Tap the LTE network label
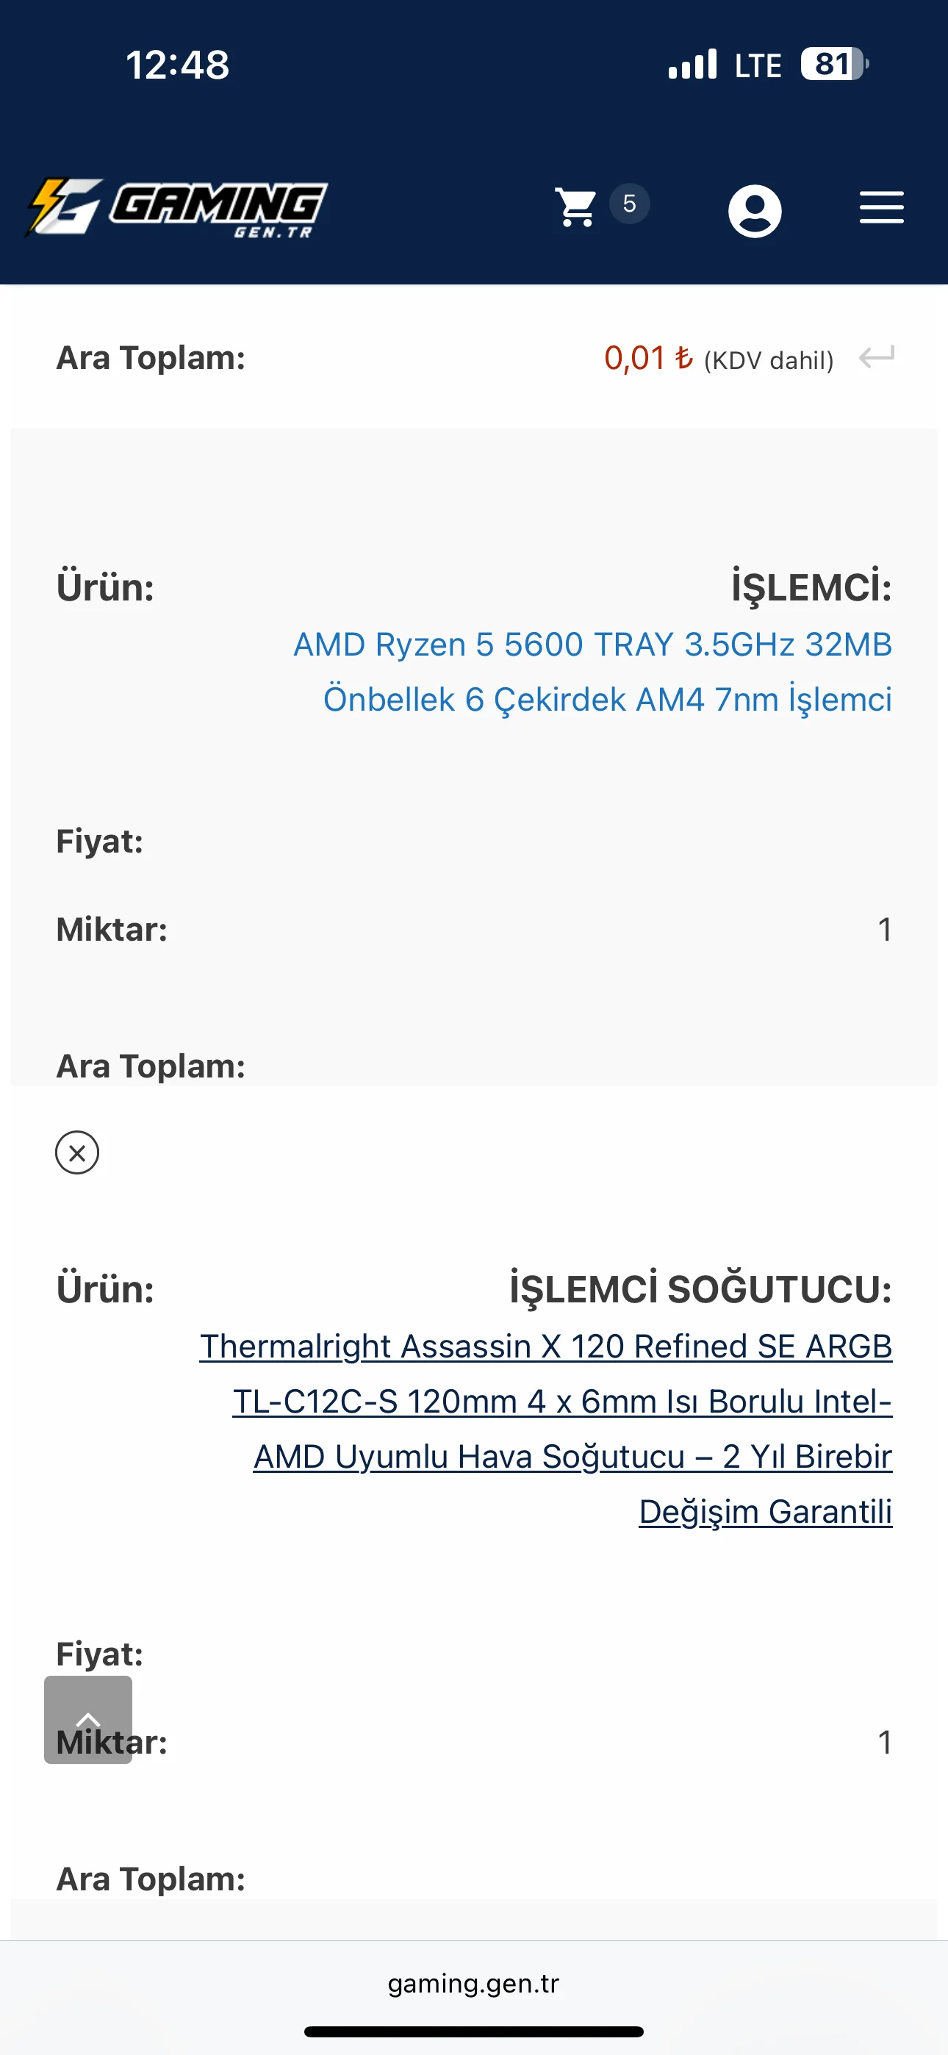The image size is (948, 2055). [757, 65]
